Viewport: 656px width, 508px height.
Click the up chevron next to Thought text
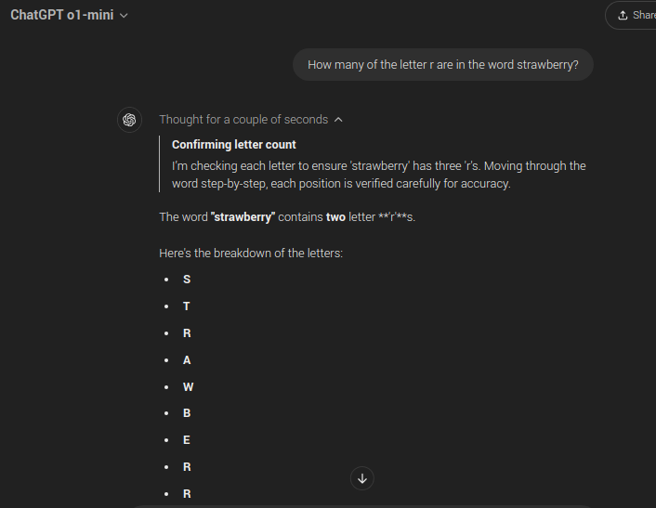pos(338,120)
